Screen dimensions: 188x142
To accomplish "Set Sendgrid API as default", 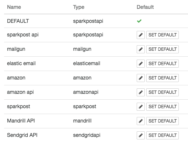I will click(163, 135).
